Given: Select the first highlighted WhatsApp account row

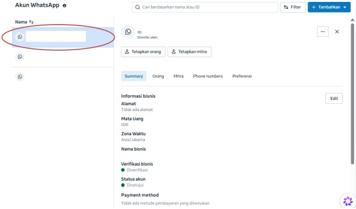Looking at the screenshot, I should [63, 37].
